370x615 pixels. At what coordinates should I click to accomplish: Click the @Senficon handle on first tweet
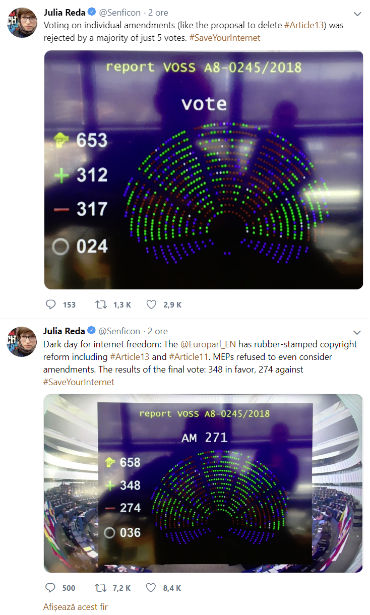click(119, 12)
